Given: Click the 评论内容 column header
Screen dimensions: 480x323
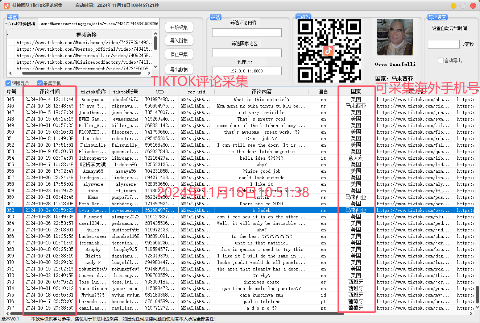Looking at the screenshot, I should point(261,92).
